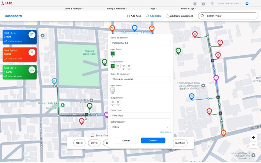Open the Users & Packages menu
Image resolution: width=261 pixels, height=163 pixels.
click(x=74, y=8)
